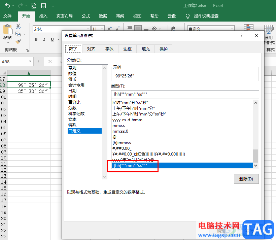This screenshot has width=276, height=240.
Task: Open the font size dropdown
Action: pos(102,29)
